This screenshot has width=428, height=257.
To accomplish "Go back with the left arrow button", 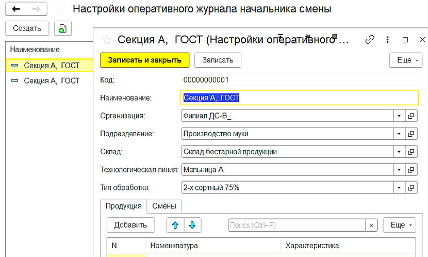I will click(x=16, y=9).
